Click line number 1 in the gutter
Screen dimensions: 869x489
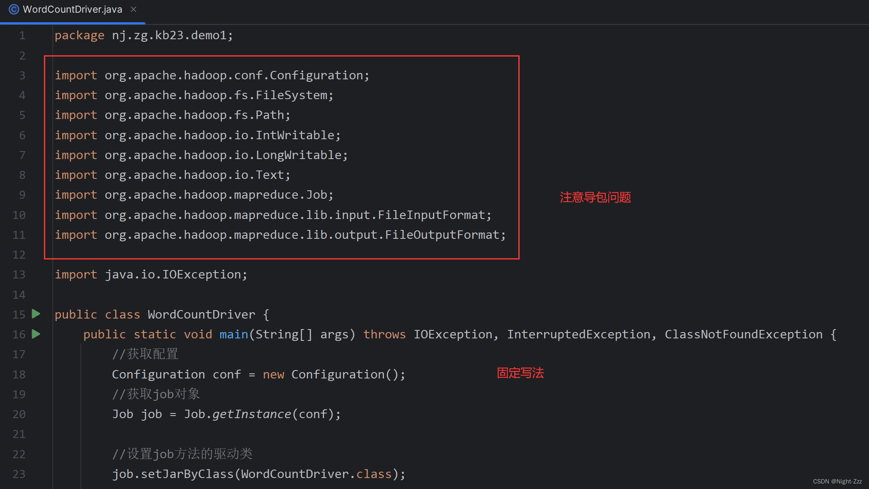pos(22,35)
